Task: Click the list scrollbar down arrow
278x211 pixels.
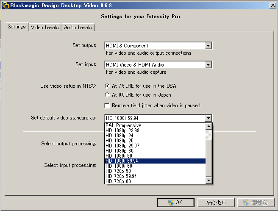Action: tap(208, 180)
